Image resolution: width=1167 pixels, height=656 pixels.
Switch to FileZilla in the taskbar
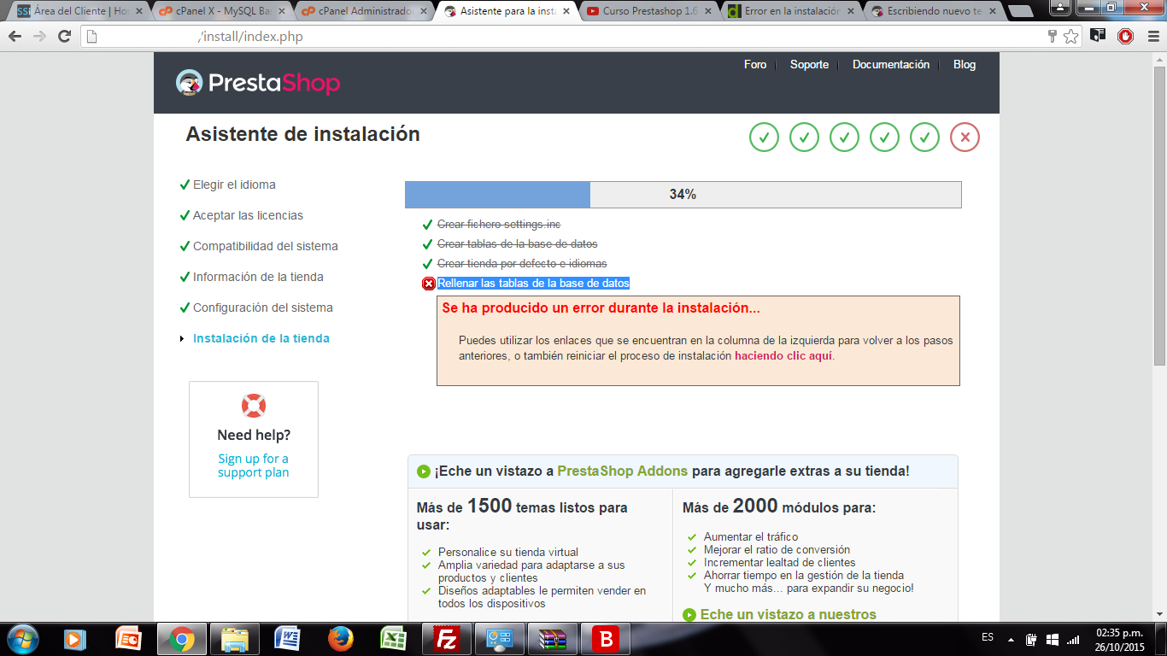pyautogui.click(x=446, y=639)
